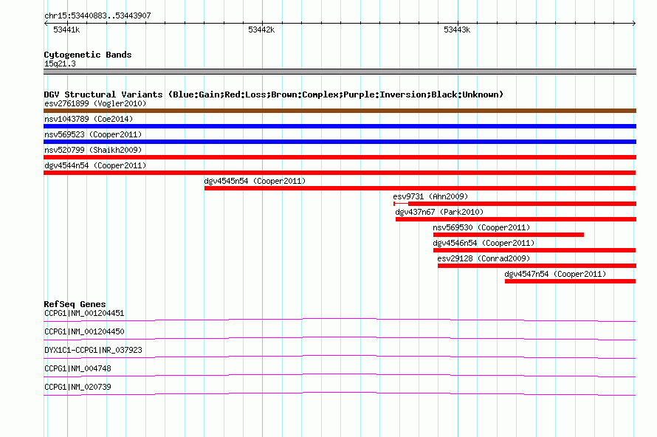The image size is (657, 437).
Task: Click the DGV Structural Variants track title
Action: click(x=273, y=94)
